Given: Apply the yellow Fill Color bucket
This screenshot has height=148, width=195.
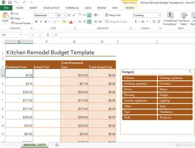Looking at the screenshot, I should pyautogui.click(x=64, y=22).
